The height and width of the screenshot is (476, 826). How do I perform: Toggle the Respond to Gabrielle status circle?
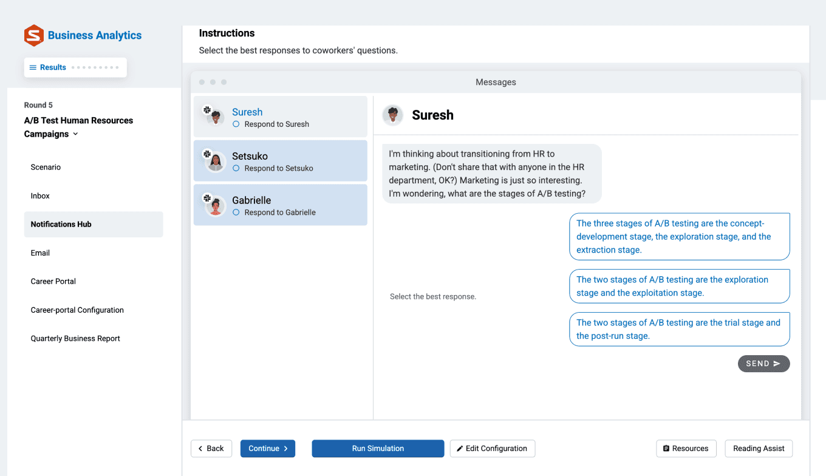(x=236, y=212)
